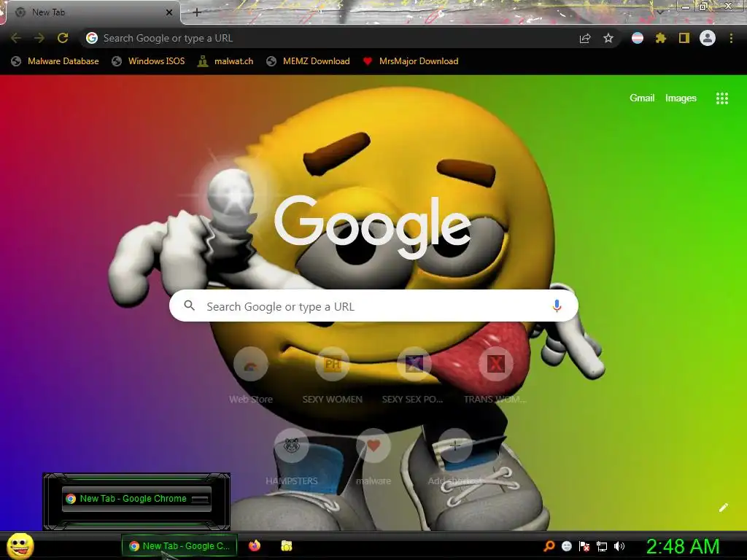
Task: Customize this page with the pencil icon
Action: click(x=723, y=507)
